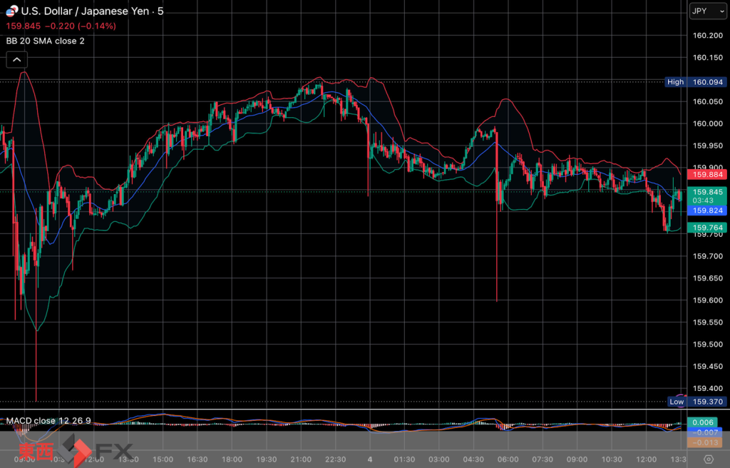Viewport: 730px width, 468px height.
Task: Select the MACD close 12 26 9 legend
Action: click(48, 420)
